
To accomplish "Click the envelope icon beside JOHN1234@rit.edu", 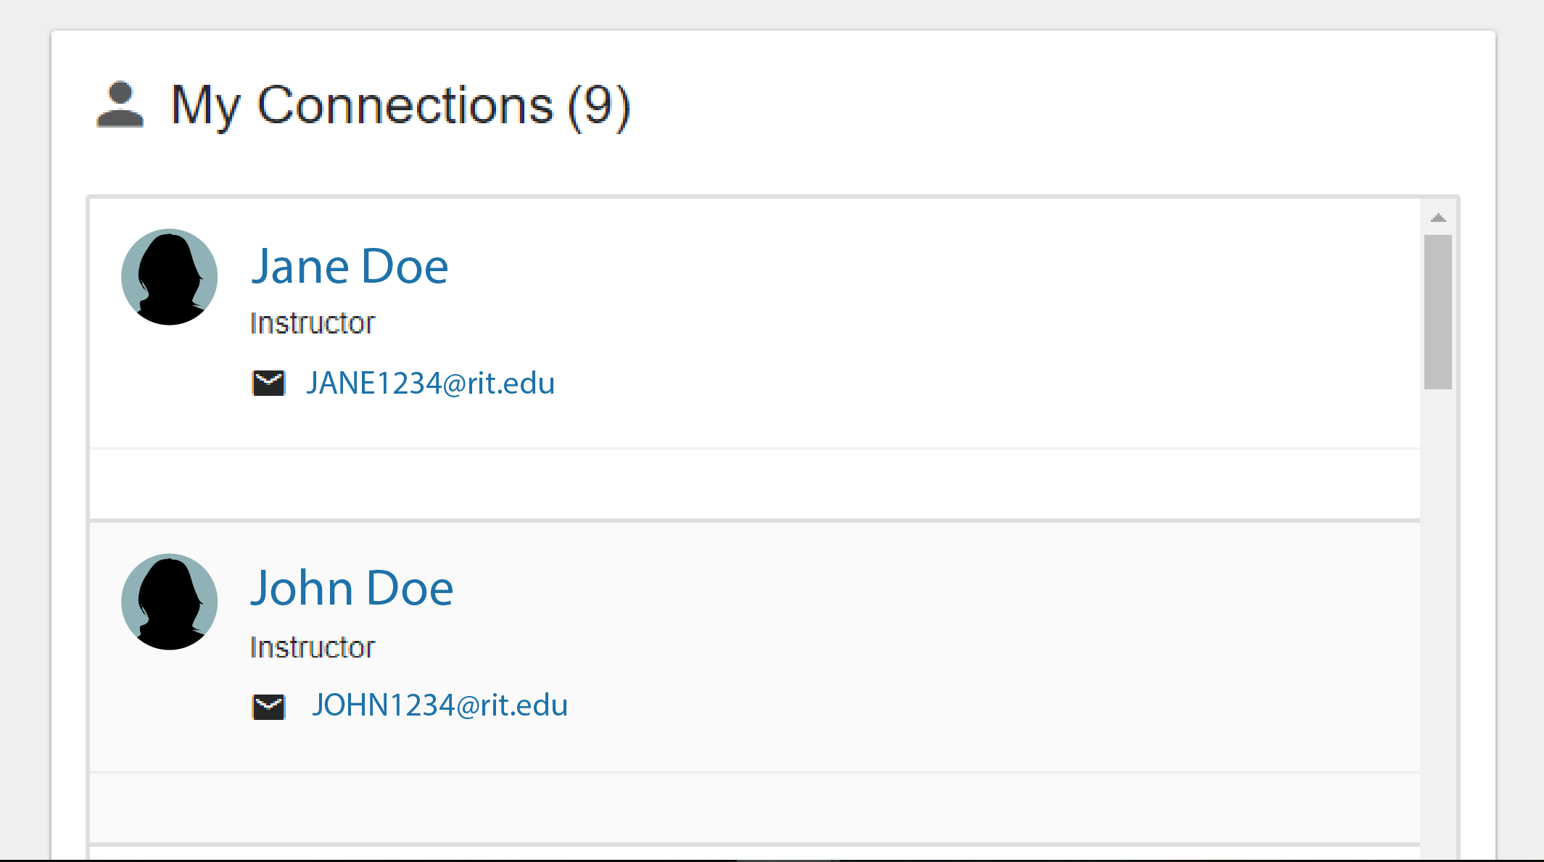I will pyautogui.click(x=268, y=706).
